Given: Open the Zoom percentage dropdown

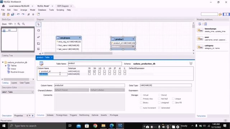Looking at the screenshot, I should point(15,24).
